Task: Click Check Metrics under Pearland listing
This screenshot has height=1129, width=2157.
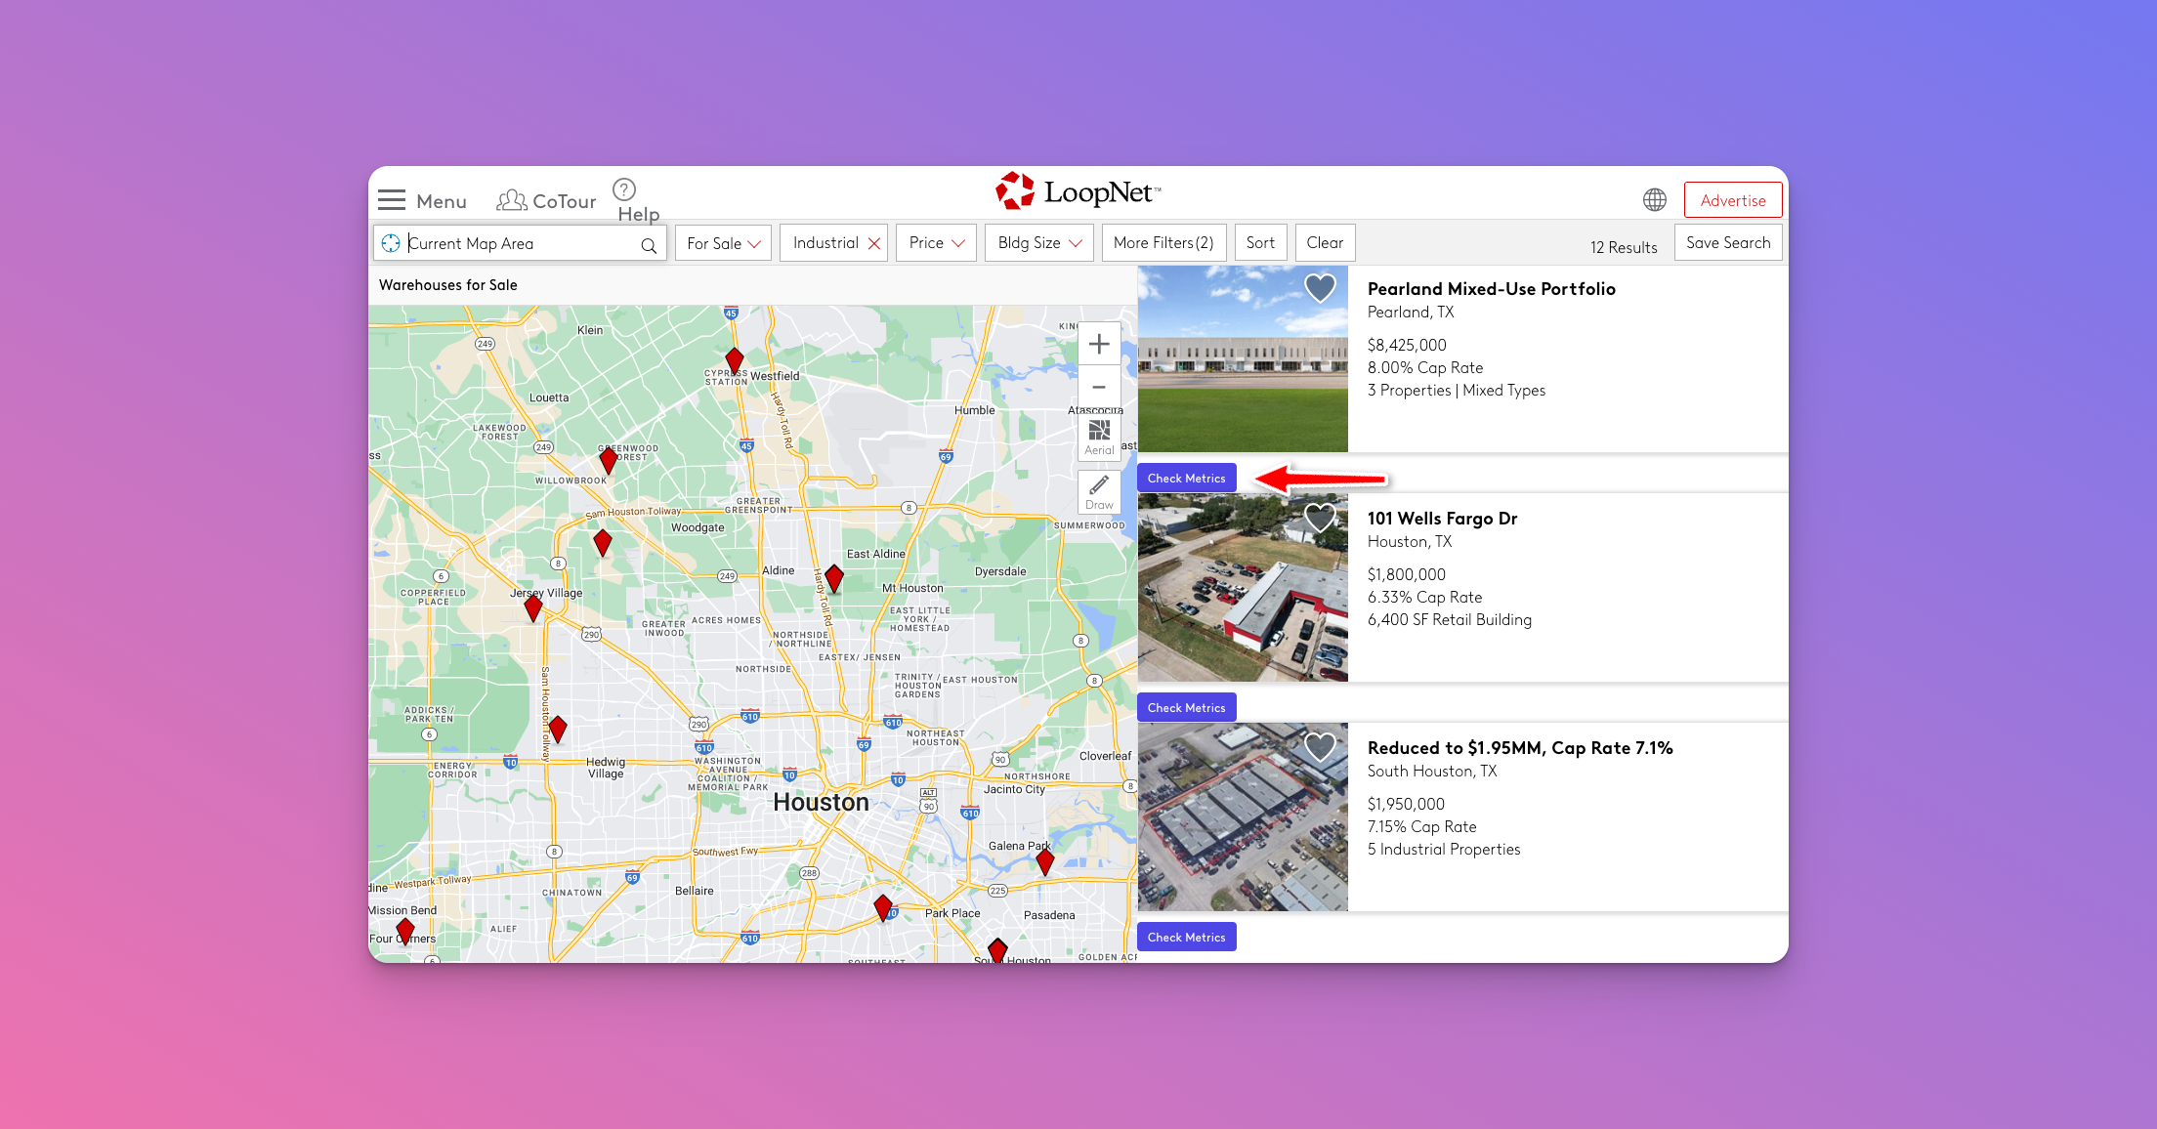Action: 1186,478
